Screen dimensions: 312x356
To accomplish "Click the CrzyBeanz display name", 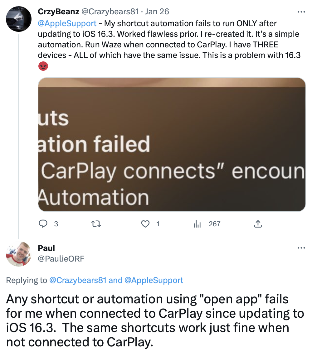I will coord(58,12).
